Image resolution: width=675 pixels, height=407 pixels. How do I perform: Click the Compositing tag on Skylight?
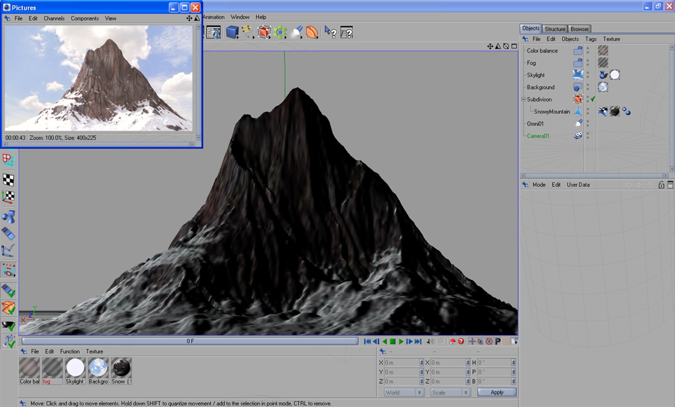click(x=603, y=75)
